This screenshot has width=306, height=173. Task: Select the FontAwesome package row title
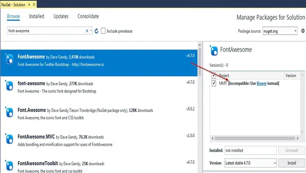click(31, 56)
